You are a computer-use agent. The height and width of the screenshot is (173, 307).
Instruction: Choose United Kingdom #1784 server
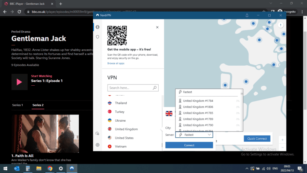pos(197,101)
